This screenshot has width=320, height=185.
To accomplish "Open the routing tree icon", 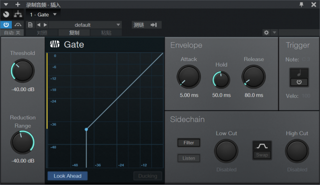I will tap(18, 14).
